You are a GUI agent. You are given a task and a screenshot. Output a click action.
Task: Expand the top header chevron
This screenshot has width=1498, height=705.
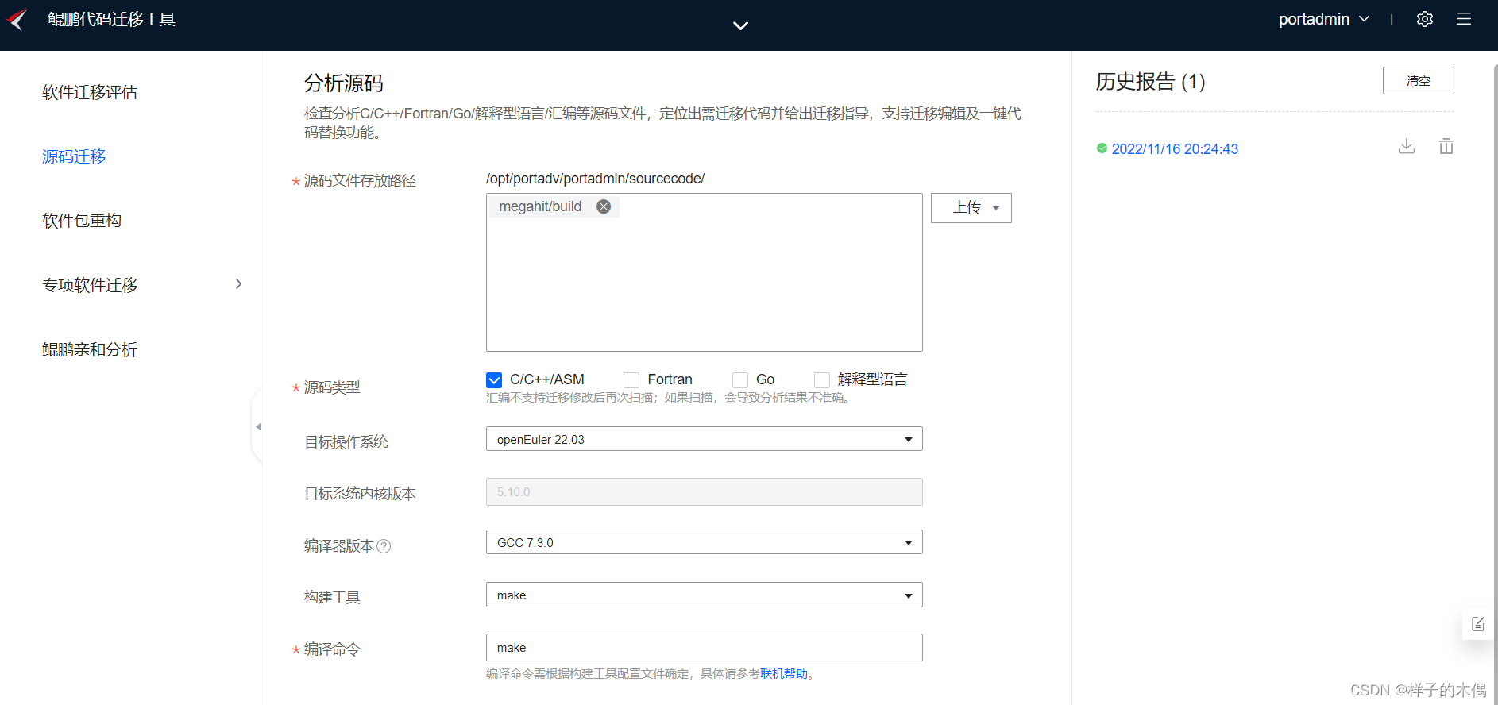coord(740,26)
